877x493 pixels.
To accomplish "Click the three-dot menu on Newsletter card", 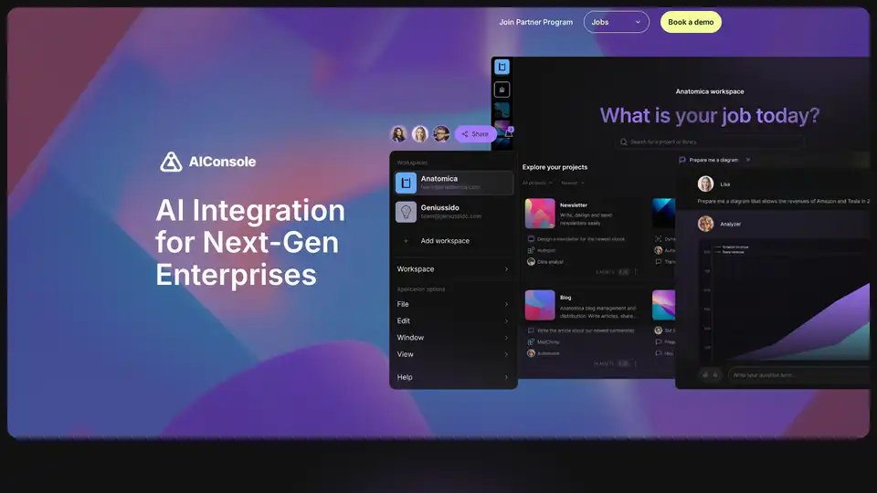I will pos(636,272).
